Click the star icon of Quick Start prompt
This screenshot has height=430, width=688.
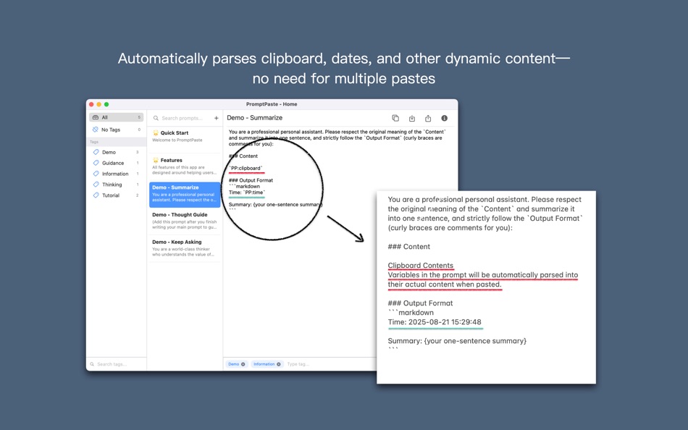click(155, 132)
